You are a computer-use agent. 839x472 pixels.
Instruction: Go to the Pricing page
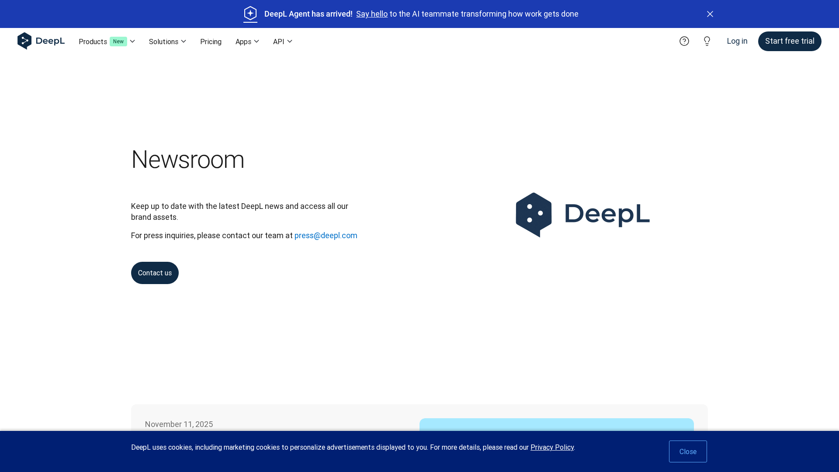click(211, 42)
